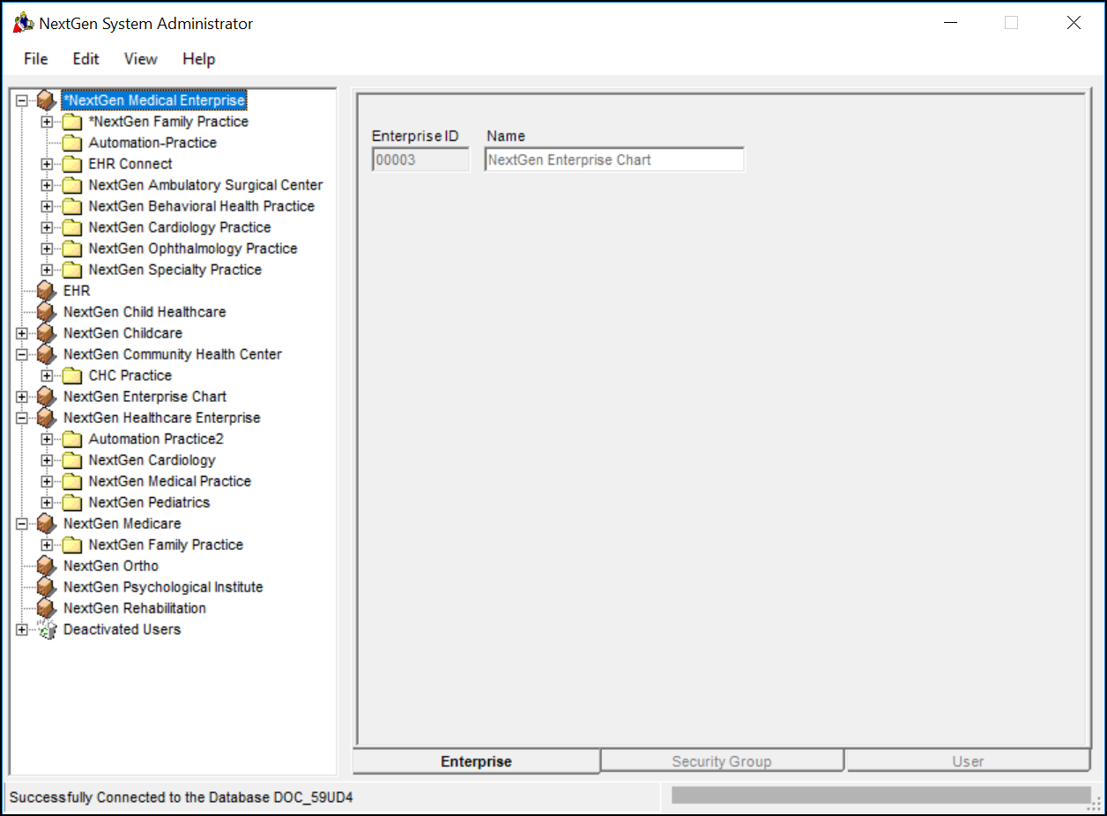The width and height of the screenshot is (1107, 816).
Task: Select the Automation-Practice tree label
Action: tap(152, 143)
